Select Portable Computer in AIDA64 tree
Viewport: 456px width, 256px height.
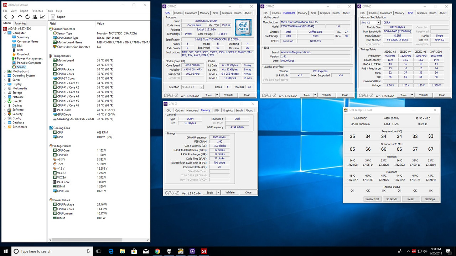pos(29,63)
